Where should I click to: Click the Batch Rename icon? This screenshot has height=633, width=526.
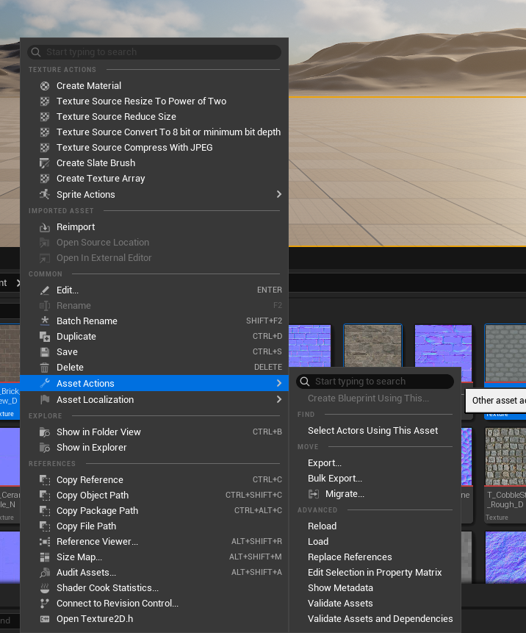tap(45, 321)
